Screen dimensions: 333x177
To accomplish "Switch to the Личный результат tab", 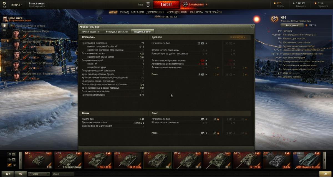I will (x=90, y=32).
